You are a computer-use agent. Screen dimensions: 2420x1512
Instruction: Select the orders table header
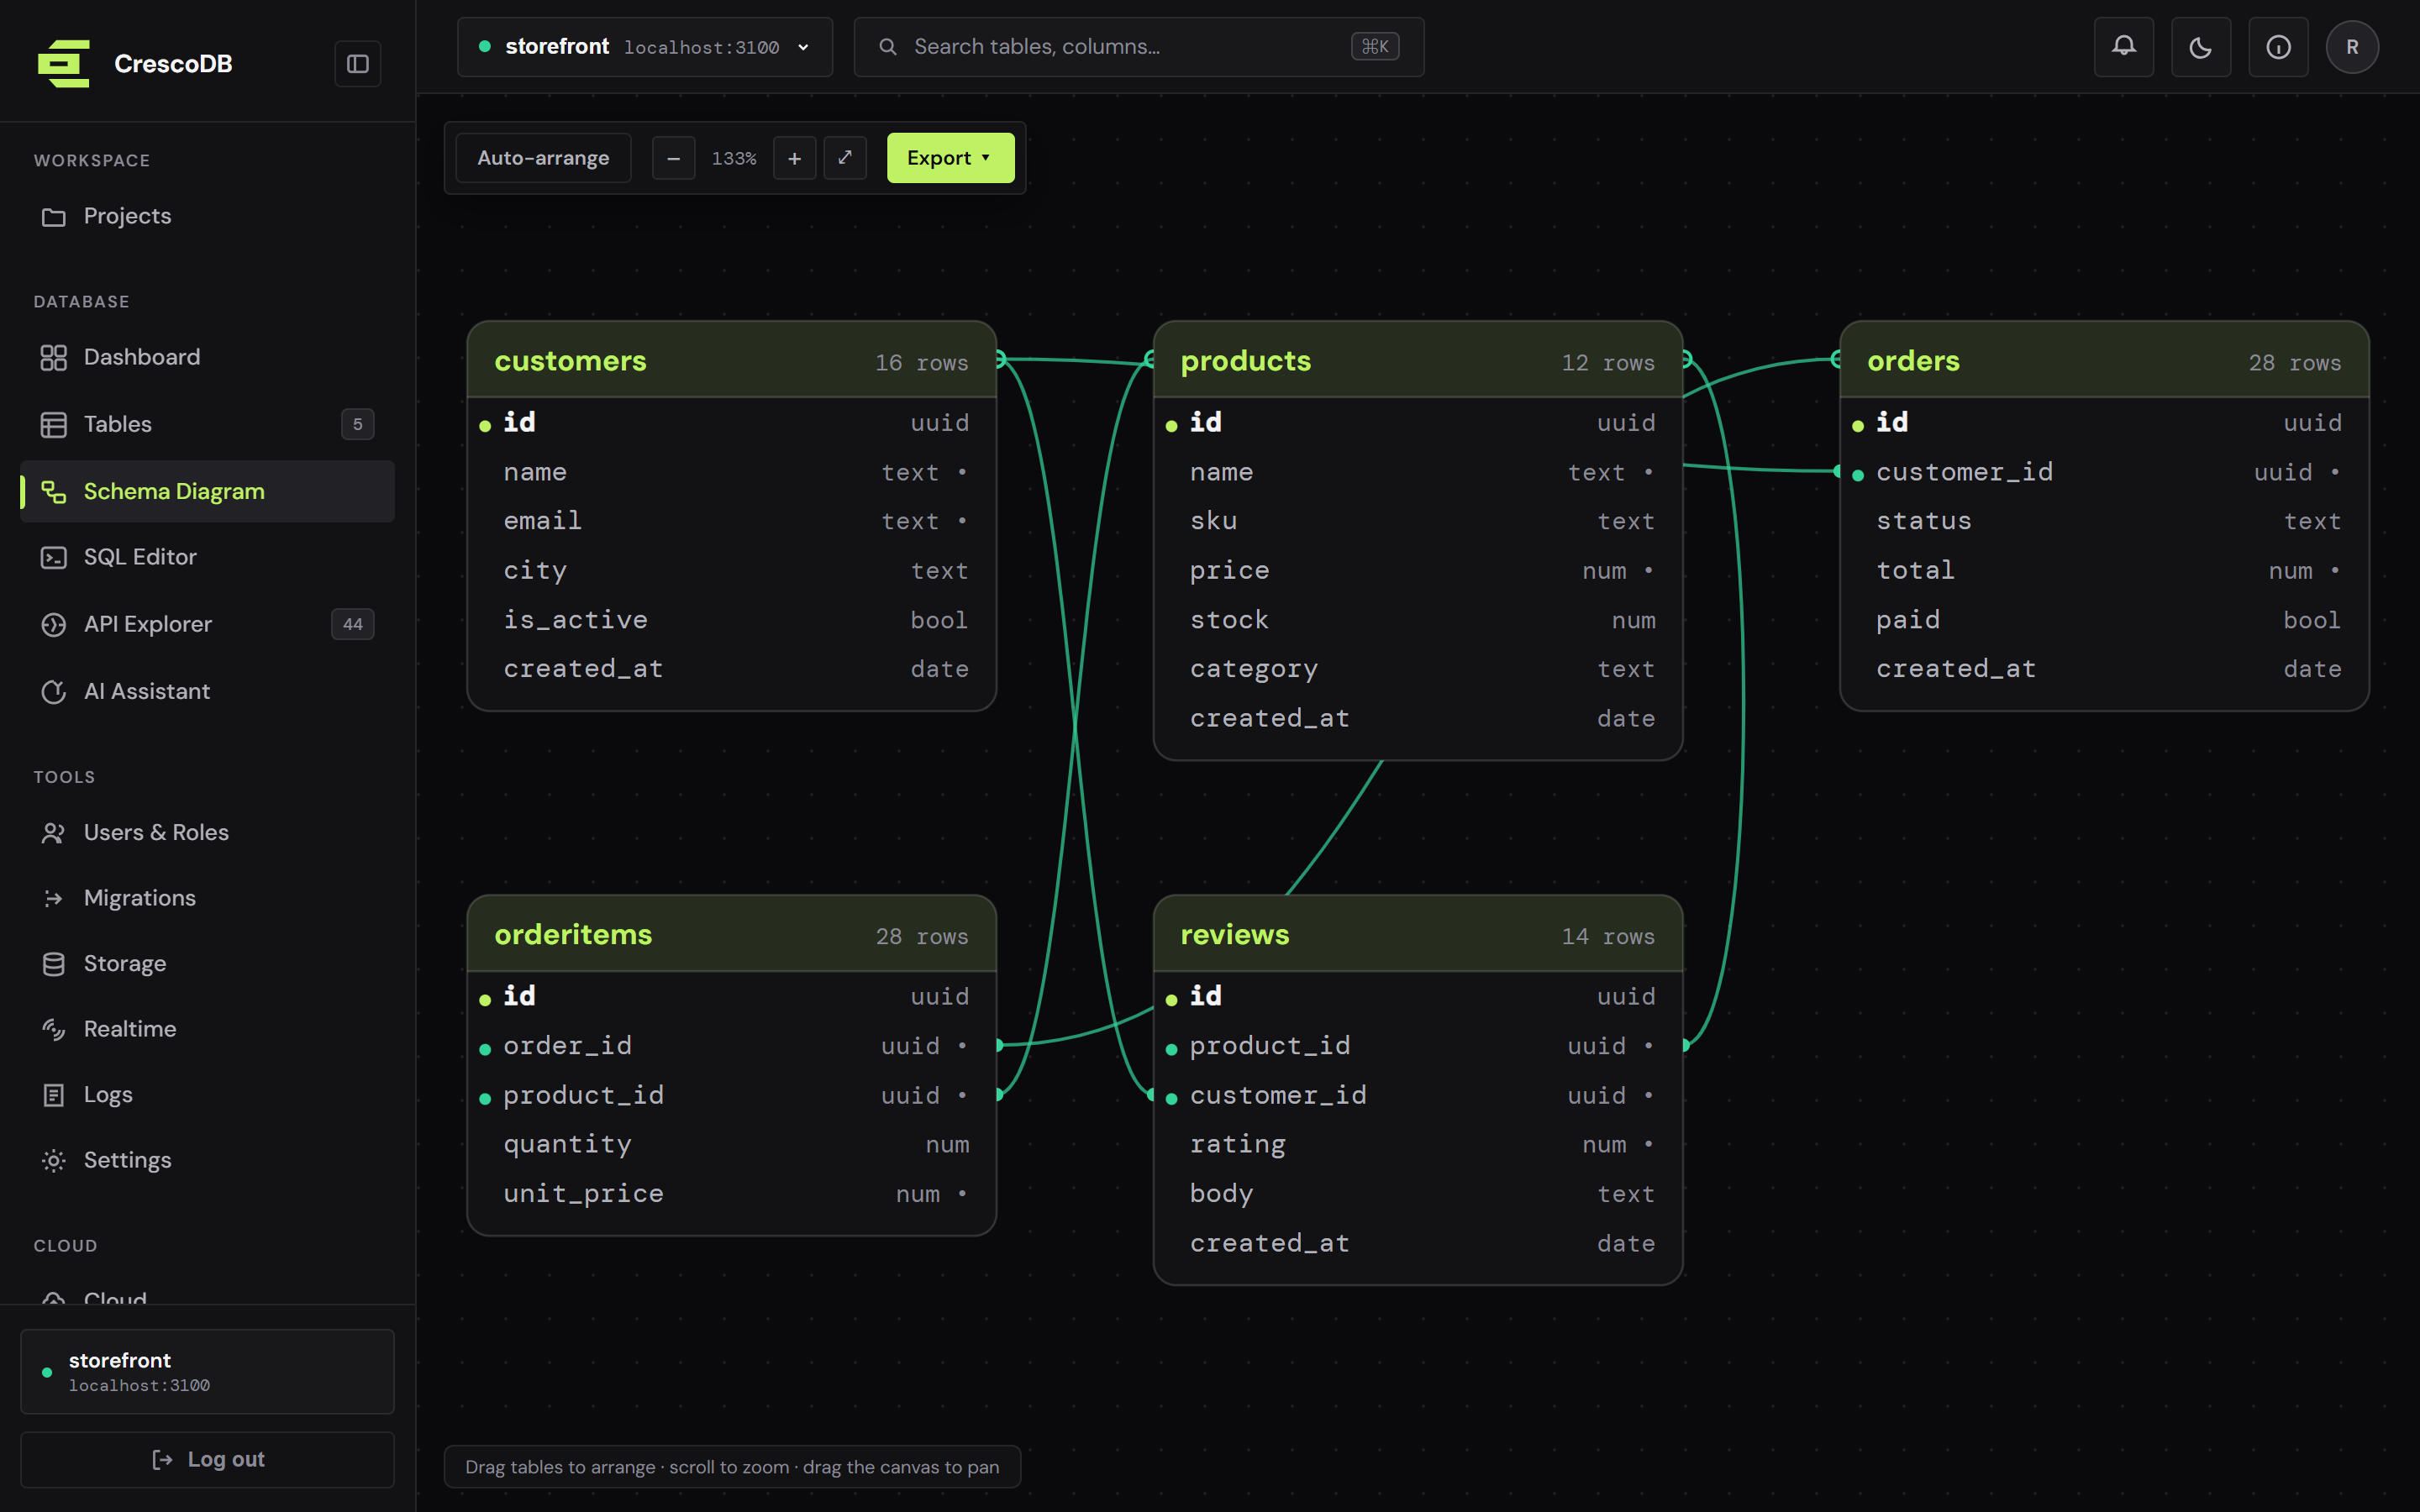pos(2104,360)
